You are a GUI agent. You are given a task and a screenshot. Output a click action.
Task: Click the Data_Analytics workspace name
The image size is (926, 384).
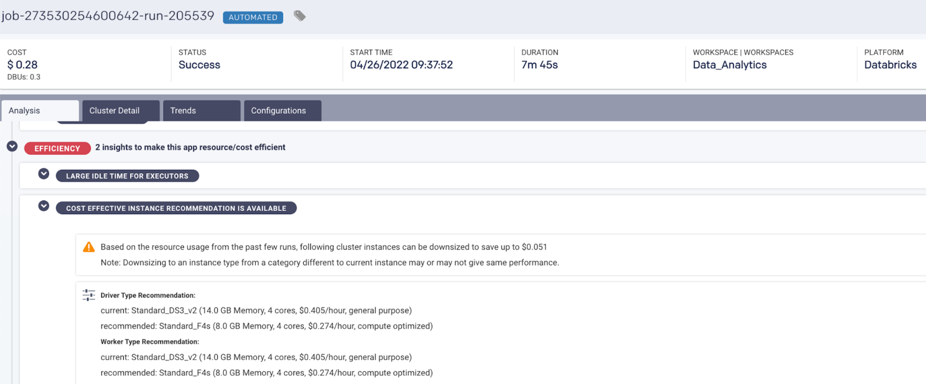[x=730, y=65]
